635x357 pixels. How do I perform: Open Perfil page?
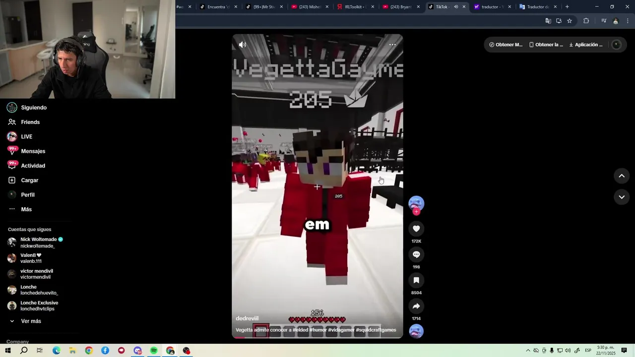pos(28,195)
